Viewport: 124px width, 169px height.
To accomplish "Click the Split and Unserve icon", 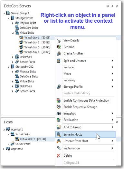I will click(59, 61).
